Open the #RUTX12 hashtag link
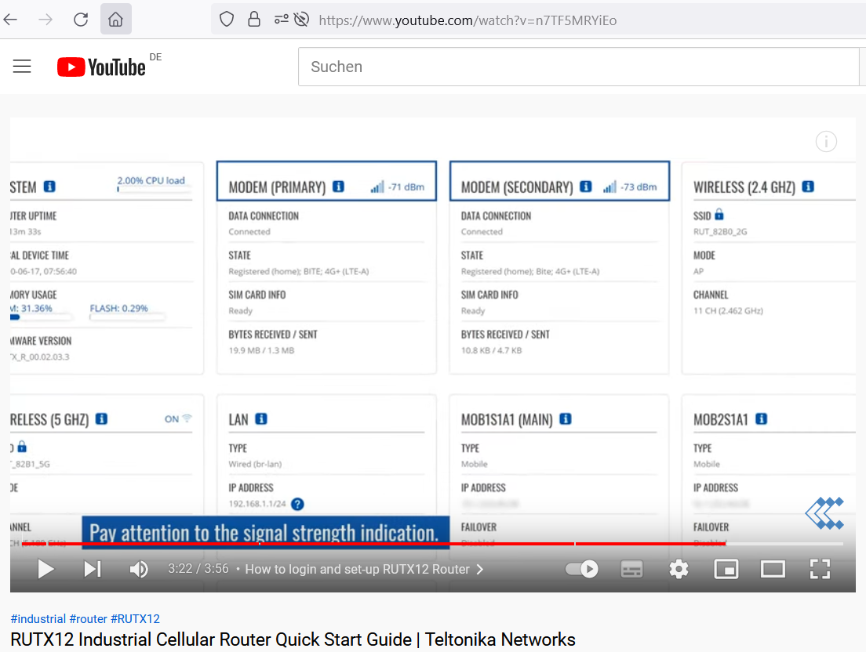 tap(135, 619)
